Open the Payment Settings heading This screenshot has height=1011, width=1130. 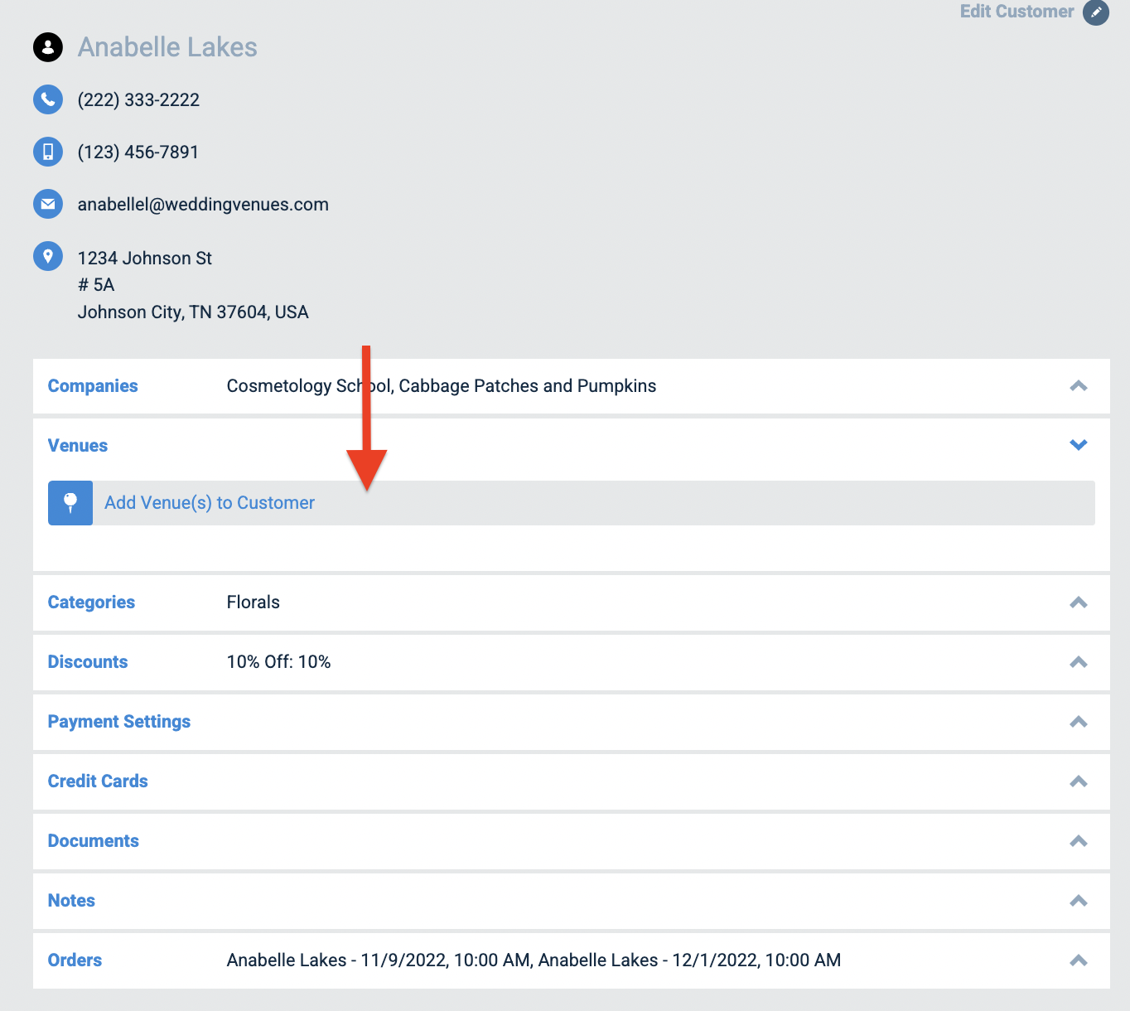pos(119,722)
